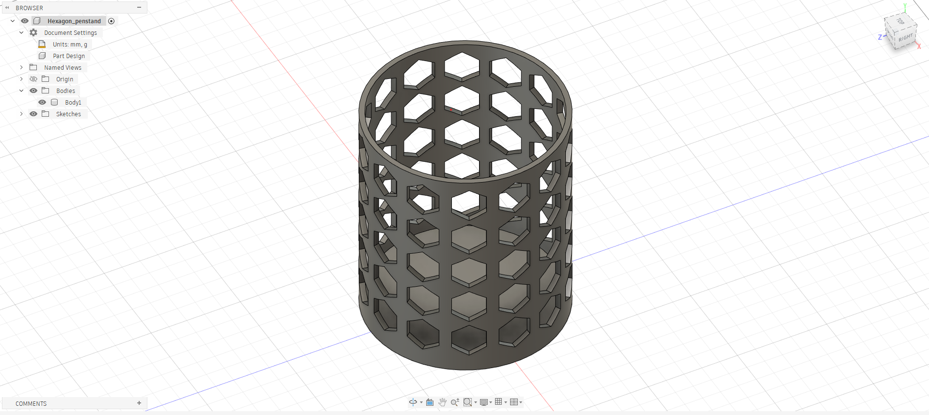Select the Named Views tree item
This screenshot has height=415, width=929.
[x=63, y=67]
